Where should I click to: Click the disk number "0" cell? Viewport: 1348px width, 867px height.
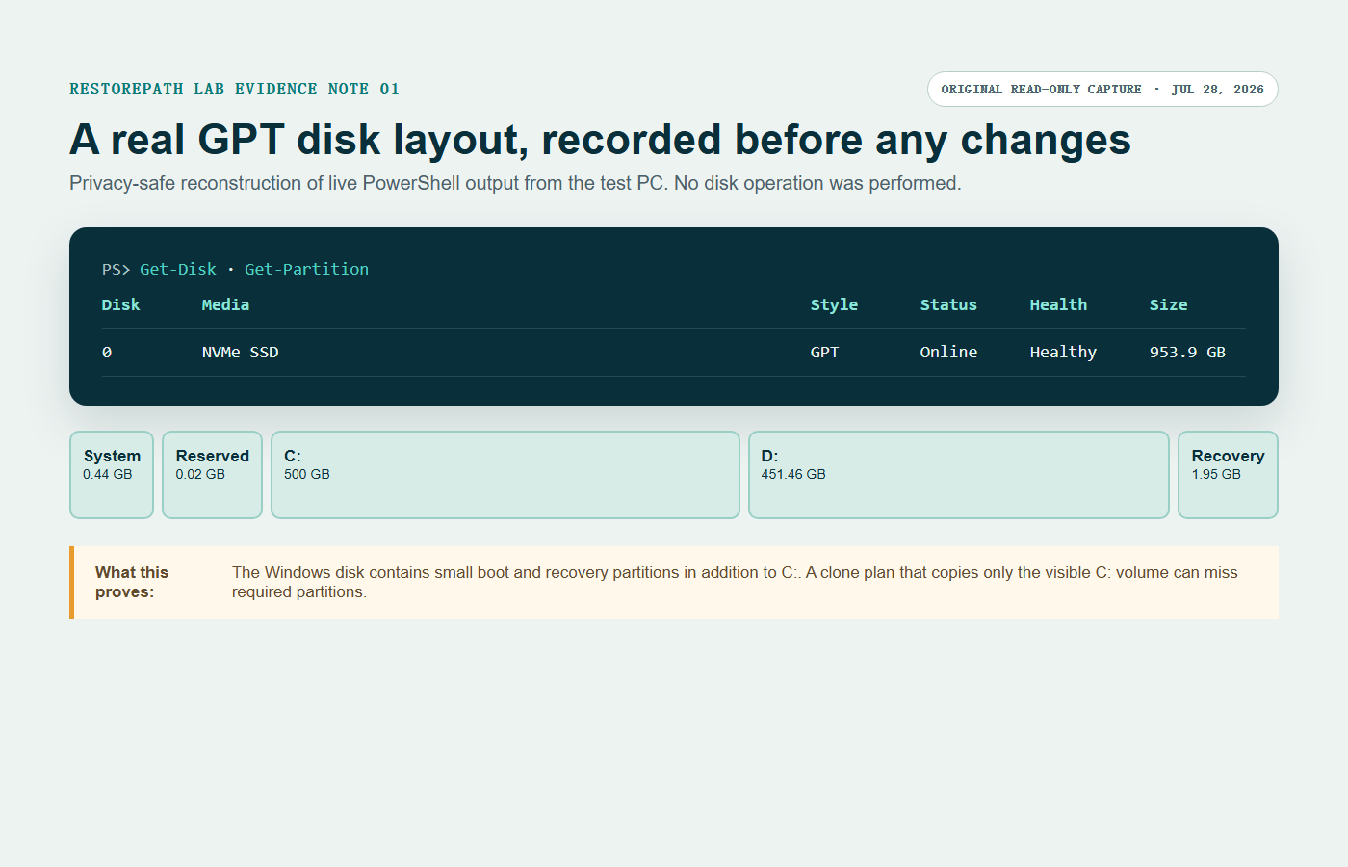(x=107, y=353)
